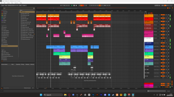Open the Audio Effects category
This screenshot has width=174, height=97.
tap(6, 32)
